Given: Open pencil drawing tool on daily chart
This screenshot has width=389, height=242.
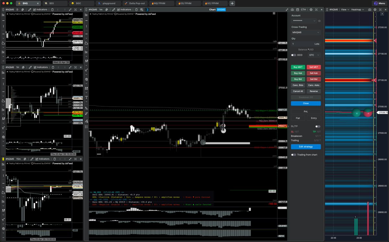Looking at the screenshot, I should pyautogui.click(x=29, y=10).
